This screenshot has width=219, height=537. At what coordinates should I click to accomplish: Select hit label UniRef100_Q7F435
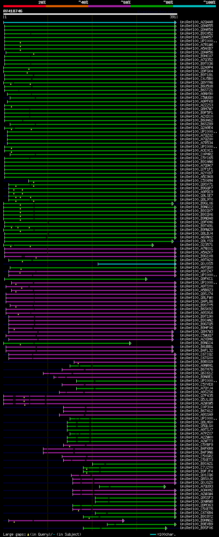(196, 396)
